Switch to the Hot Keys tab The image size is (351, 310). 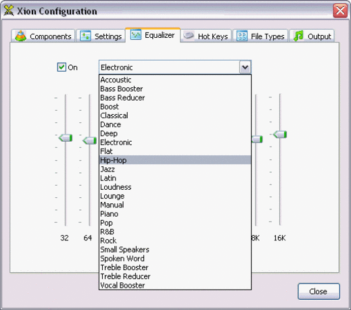[x=206, y=36]
